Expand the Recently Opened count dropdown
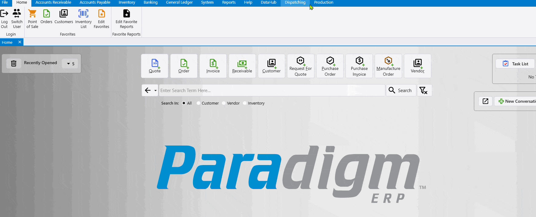The width and height of the screenshot is (536, 217). click(x=70, y=64)
